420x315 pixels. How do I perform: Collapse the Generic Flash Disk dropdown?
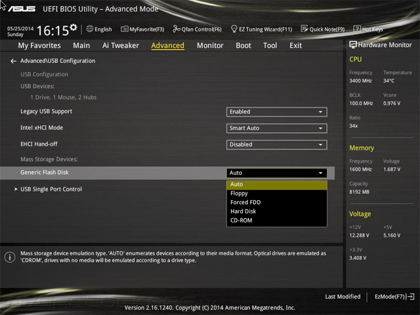click(x=277, y=173)
